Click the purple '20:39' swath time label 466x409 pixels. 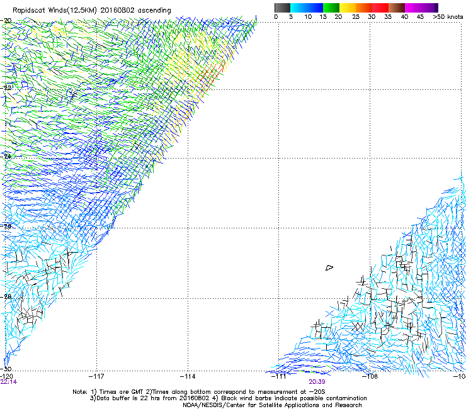click(x=317, y=382)
